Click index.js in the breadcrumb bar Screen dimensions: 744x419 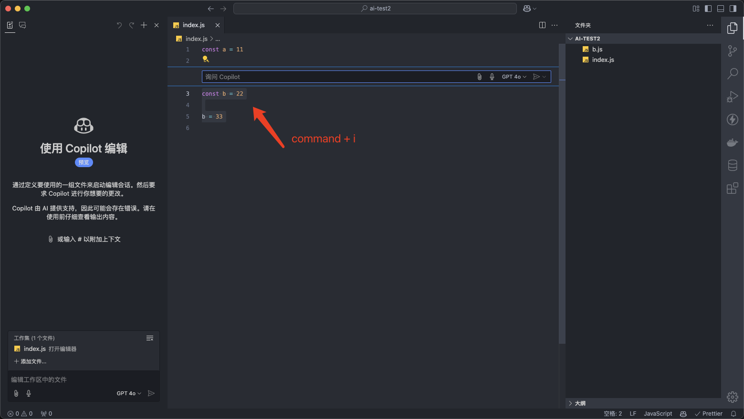[196, 39]
